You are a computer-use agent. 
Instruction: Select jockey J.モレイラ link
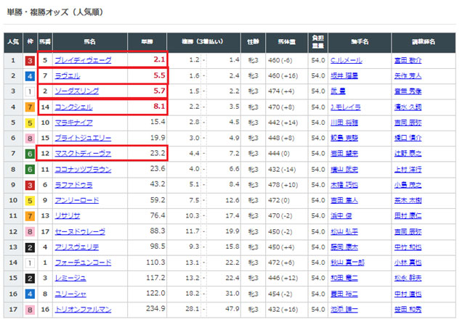pyautogui.click(x=346, y=107)
